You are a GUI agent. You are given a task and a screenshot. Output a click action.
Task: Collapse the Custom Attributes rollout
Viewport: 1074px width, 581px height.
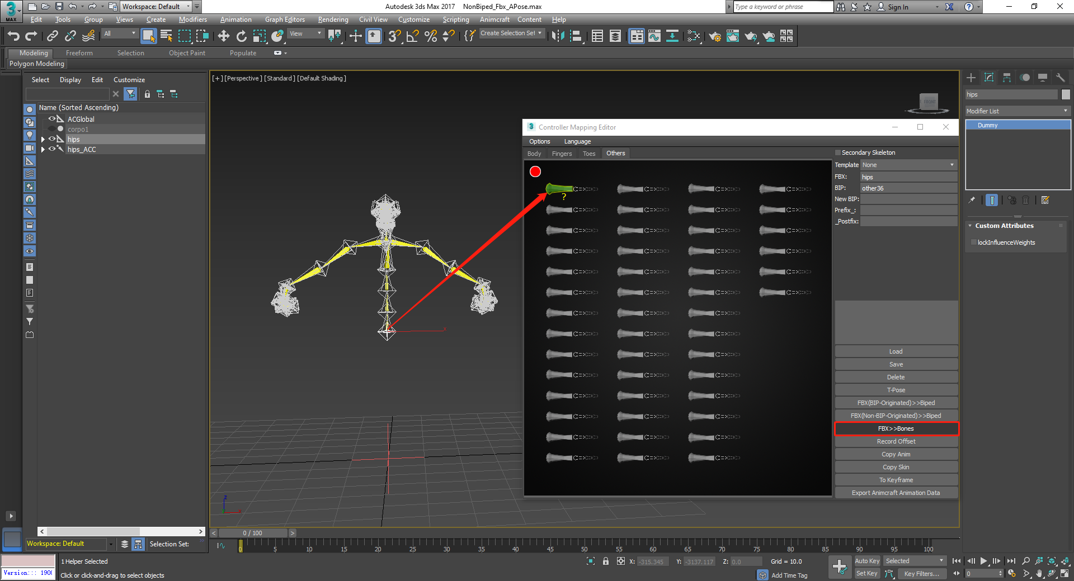tap(970, 226)
